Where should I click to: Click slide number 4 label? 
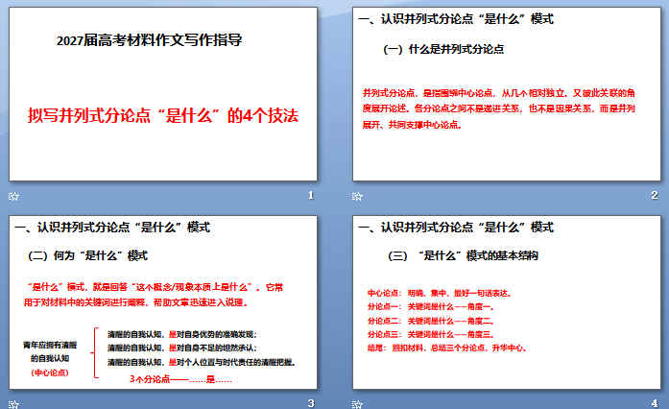tap(655, 403)
